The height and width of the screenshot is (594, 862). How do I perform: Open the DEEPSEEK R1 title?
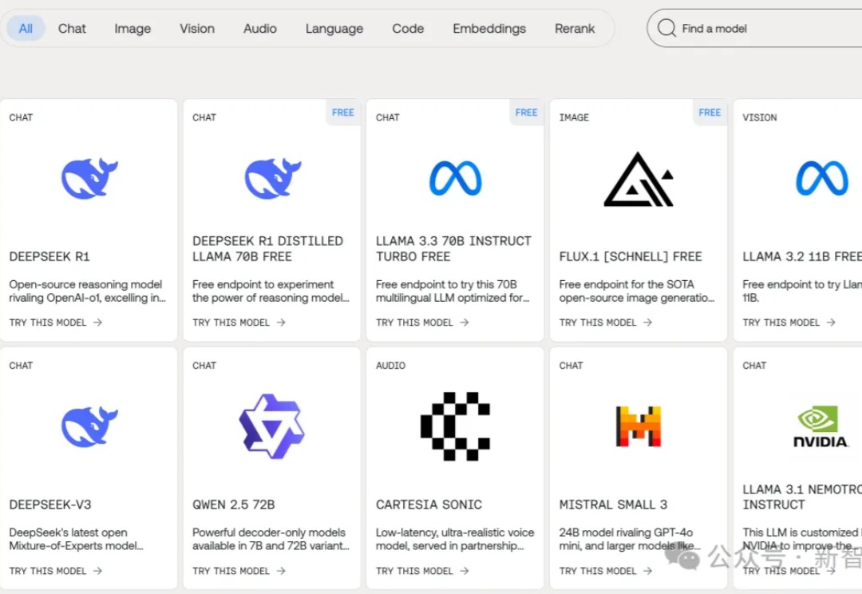49,256
